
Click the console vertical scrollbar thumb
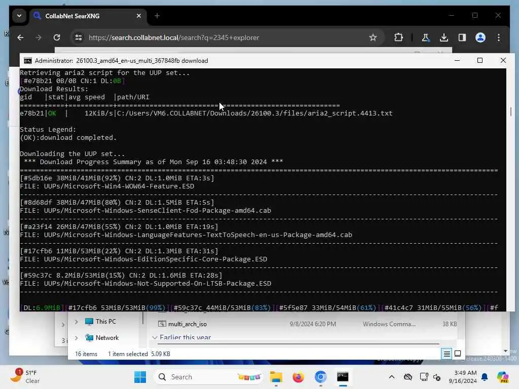pos(511,112)
